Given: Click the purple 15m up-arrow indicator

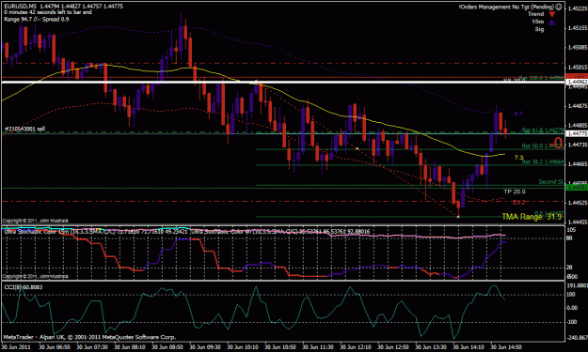Looking at the screenshot, I should point(551,23).
